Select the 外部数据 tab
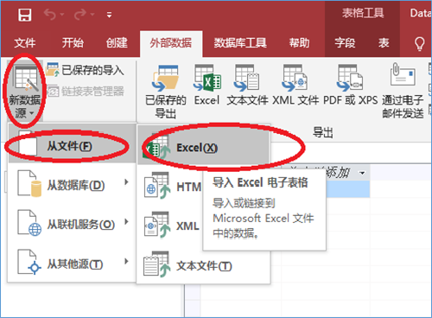The height and width of the screenshot is (318, 432). [171, 43]
